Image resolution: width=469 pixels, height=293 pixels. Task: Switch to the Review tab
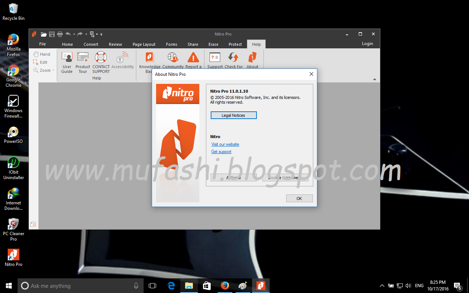tap(115, 44)
